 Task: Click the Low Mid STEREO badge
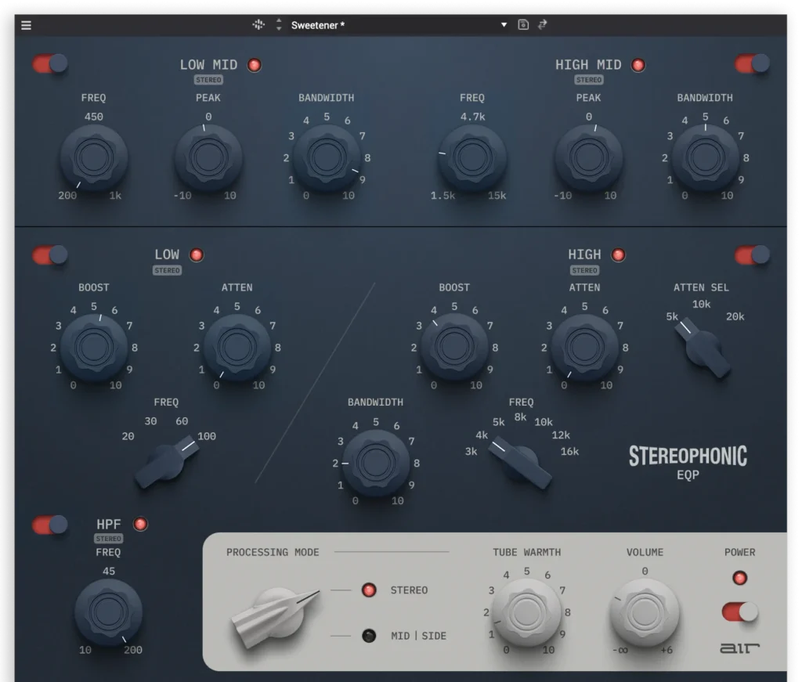click(208, 80)
